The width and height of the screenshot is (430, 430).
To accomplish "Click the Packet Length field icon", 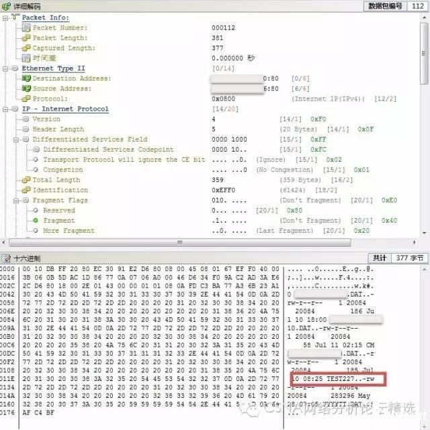I will [26, 38].
